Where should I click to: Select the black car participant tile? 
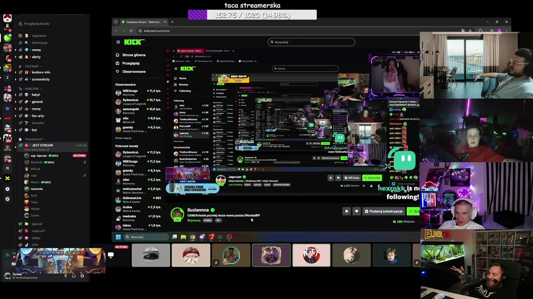pyautogui.click(x=151, y=255)
